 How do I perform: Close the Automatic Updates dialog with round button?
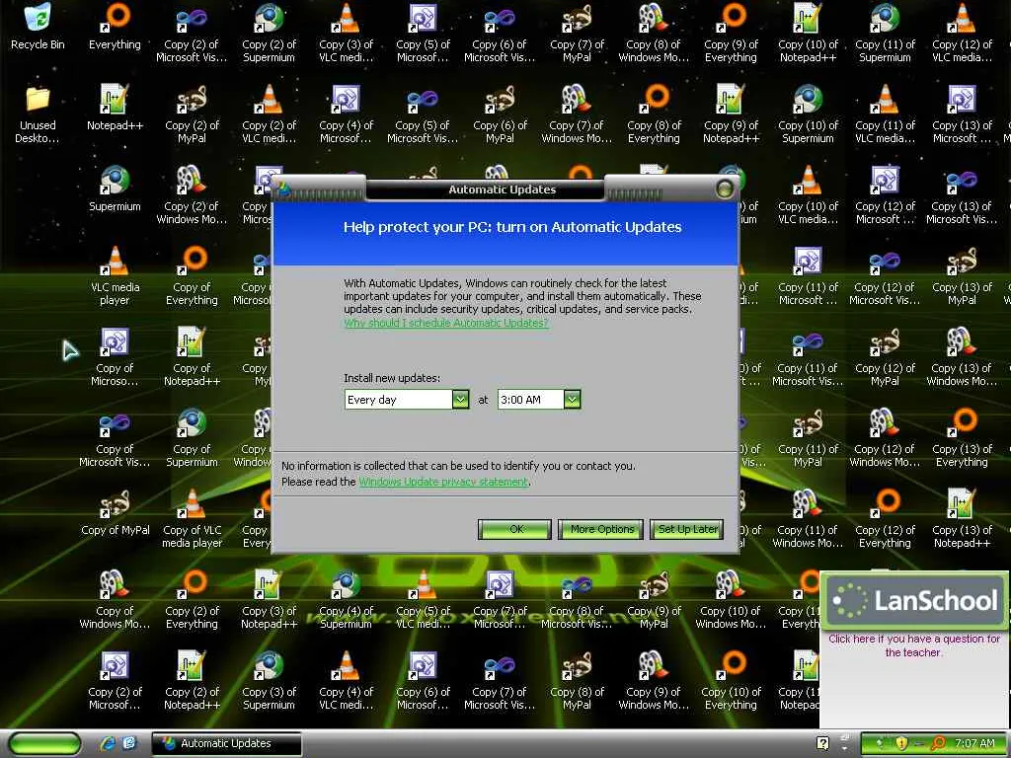point(725,189)
